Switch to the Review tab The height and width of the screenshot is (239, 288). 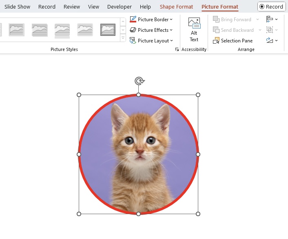[72, 7]
